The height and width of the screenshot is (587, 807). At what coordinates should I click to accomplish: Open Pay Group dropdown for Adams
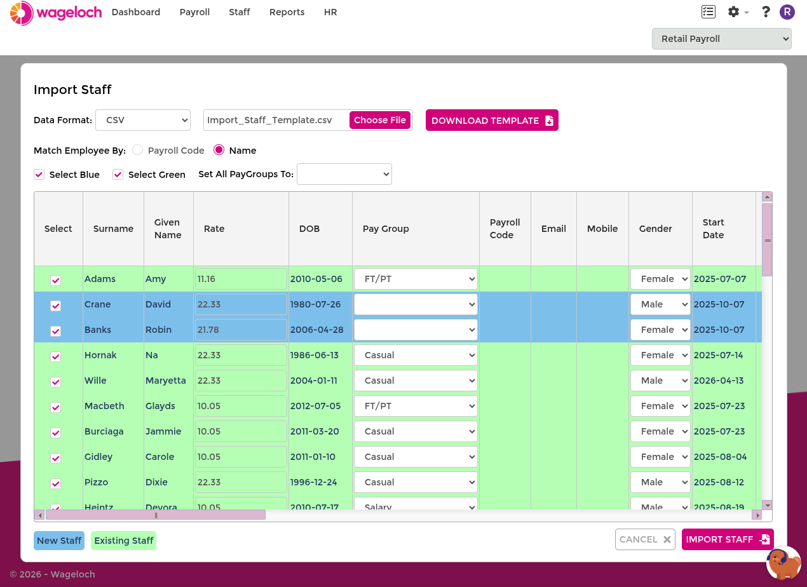[x=416, y=279]
